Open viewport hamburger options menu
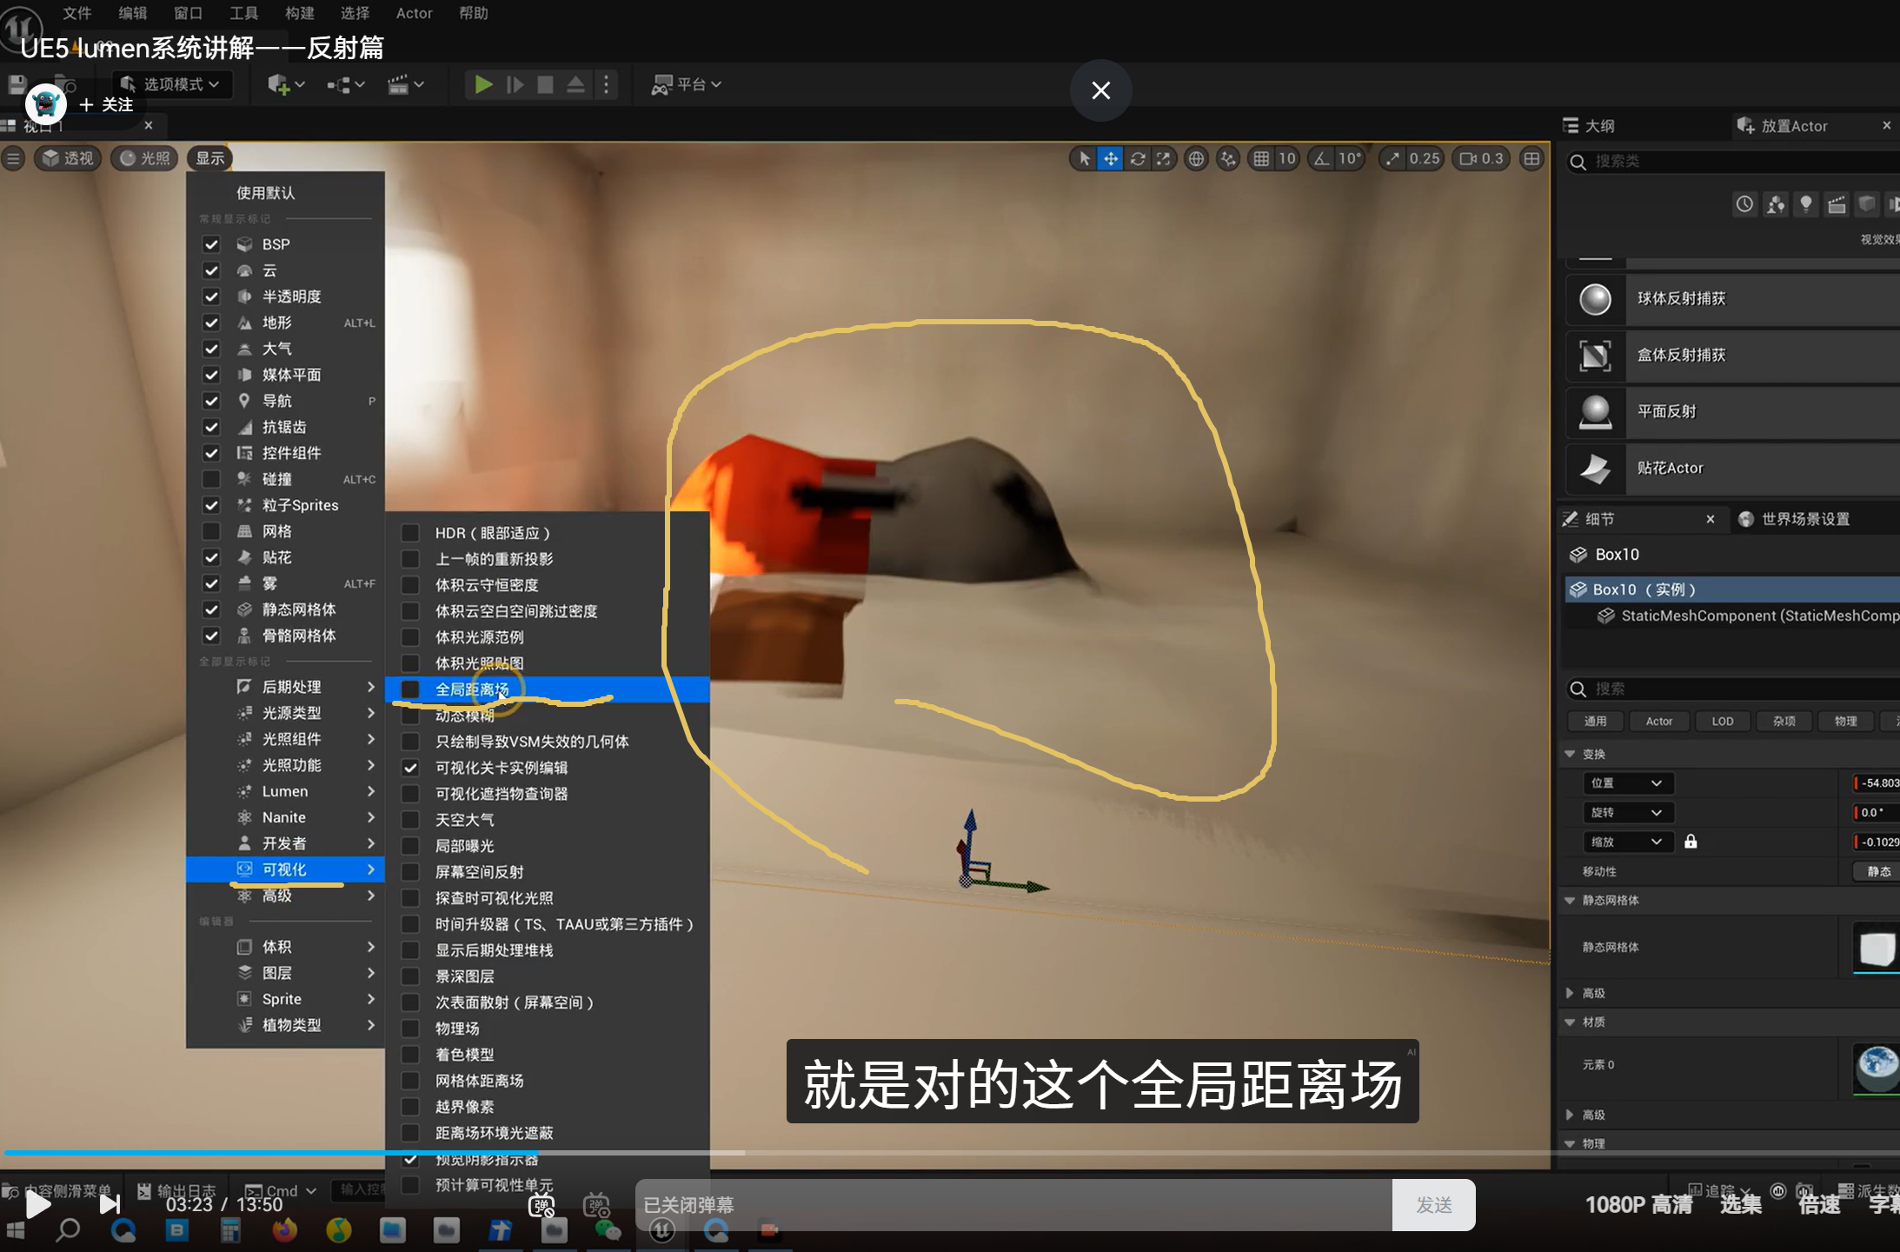 (13, 158)
